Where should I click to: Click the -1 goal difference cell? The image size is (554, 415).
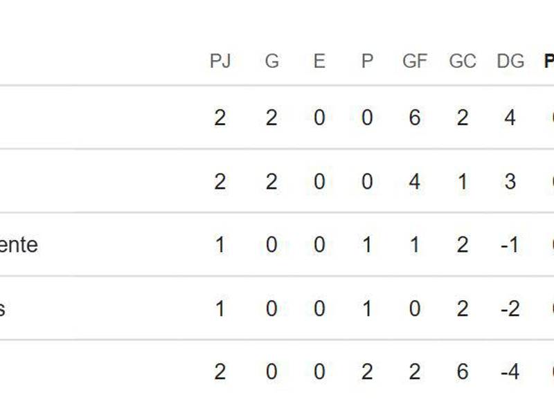point(510,245)
